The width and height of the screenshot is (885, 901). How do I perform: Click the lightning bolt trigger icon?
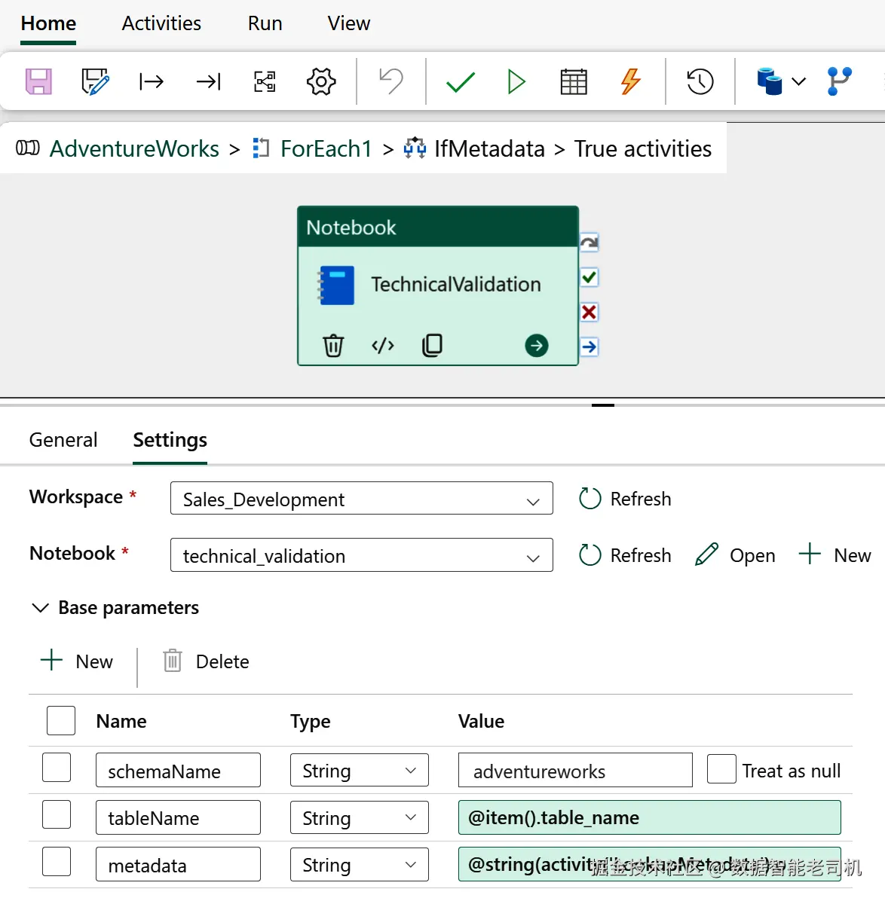pyautogui.click(x=630, y=81)
